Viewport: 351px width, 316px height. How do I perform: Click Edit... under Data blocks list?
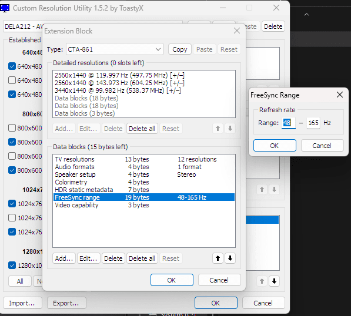pyautogui.click(x=88, y=258)
